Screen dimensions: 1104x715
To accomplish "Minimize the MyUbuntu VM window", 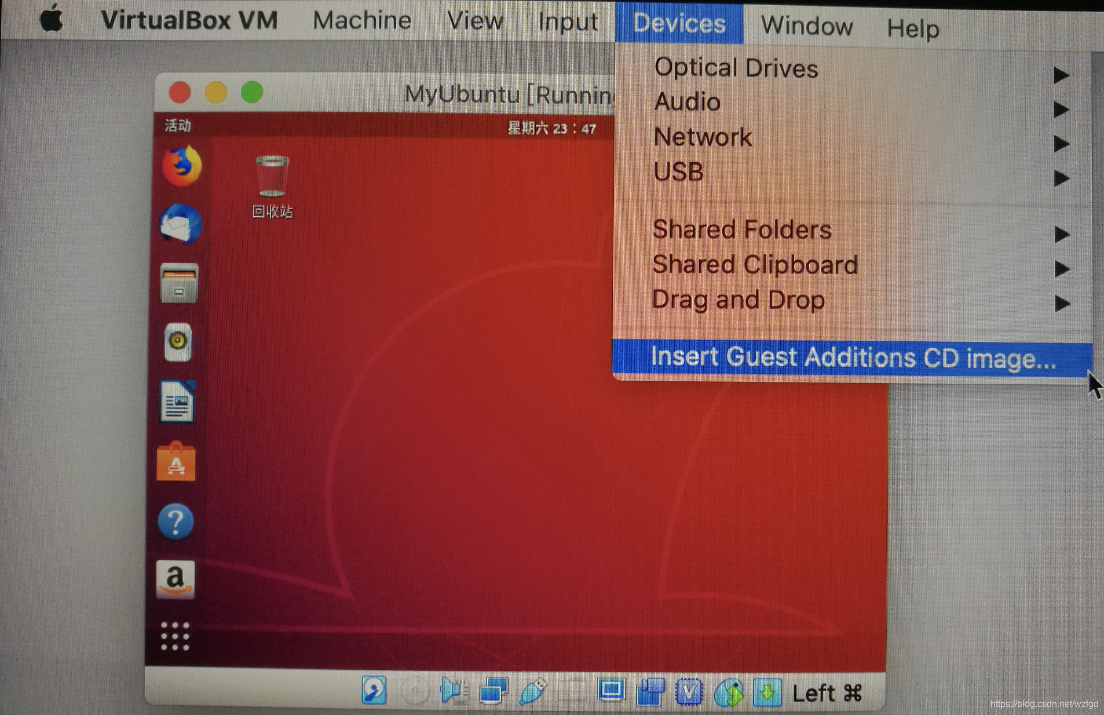I will (215, 92).
